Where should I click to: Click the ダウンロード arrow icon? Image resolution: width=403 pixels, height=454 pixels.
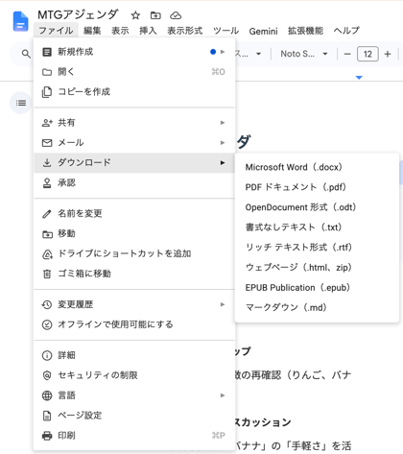pos(47,163)
